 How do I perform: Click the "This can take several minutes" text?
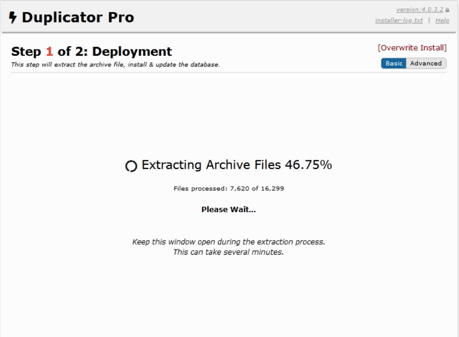pos(228,252)
